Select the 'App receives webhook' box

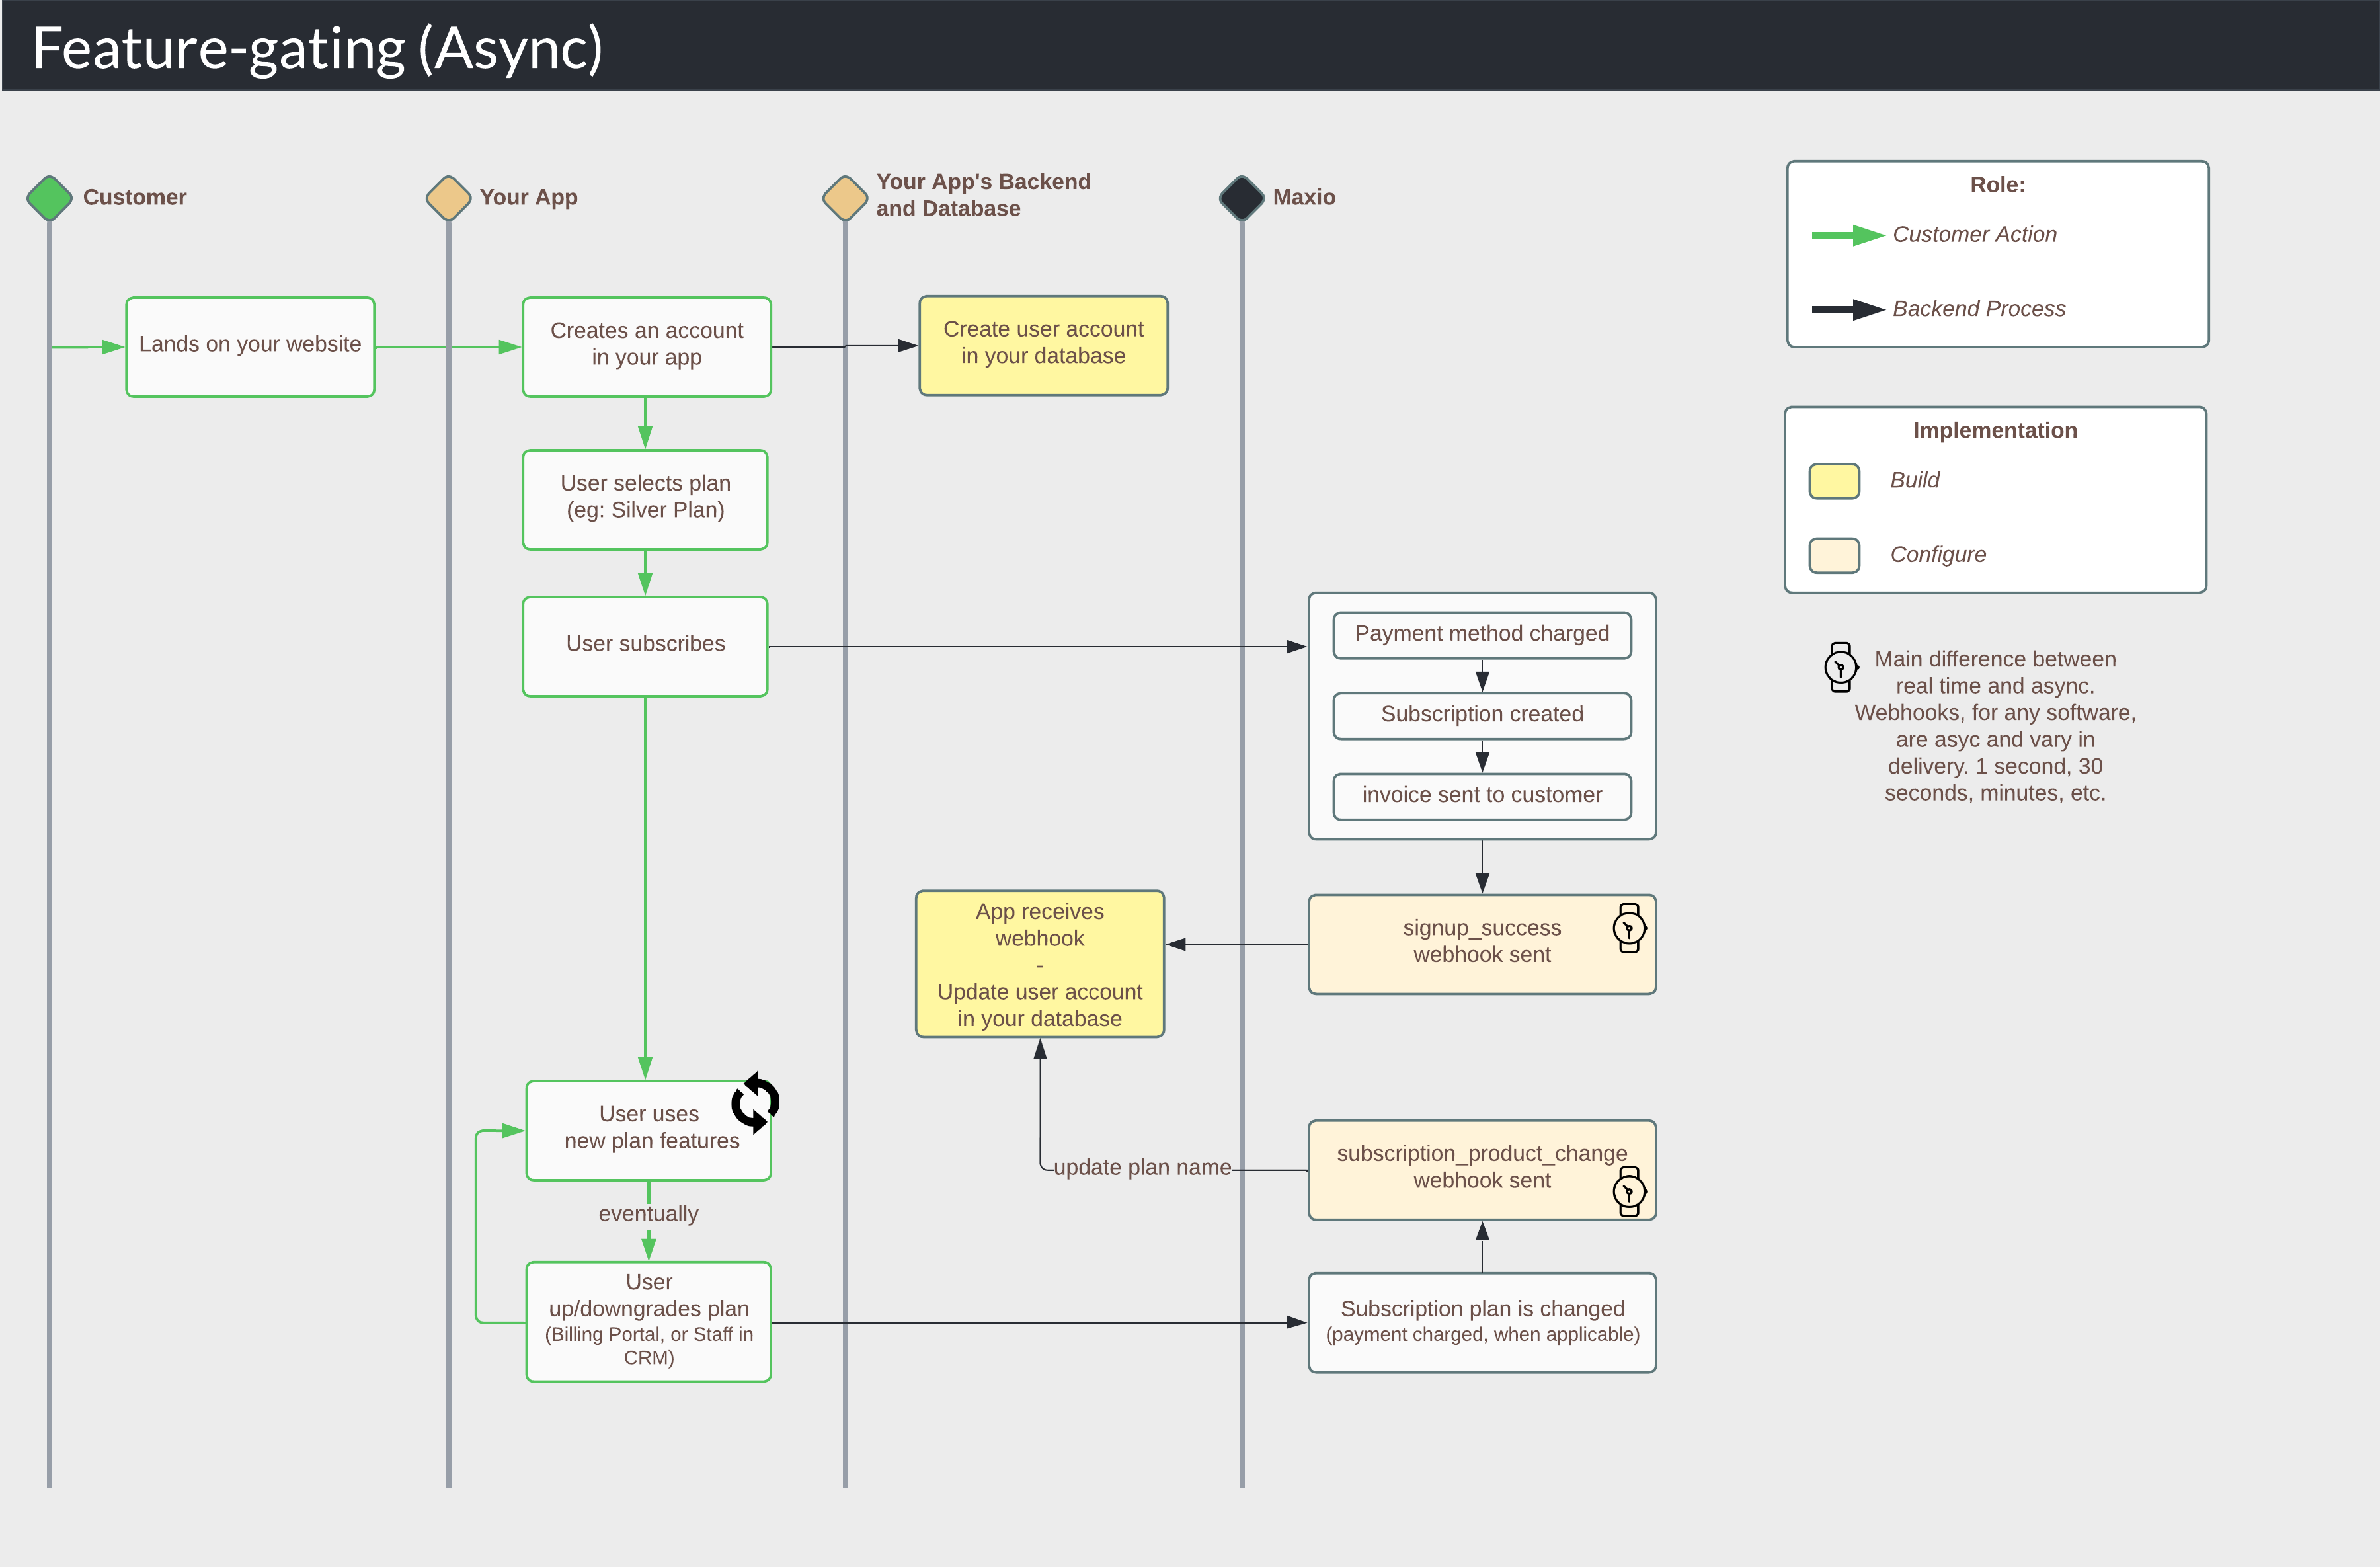[1040, 964]
